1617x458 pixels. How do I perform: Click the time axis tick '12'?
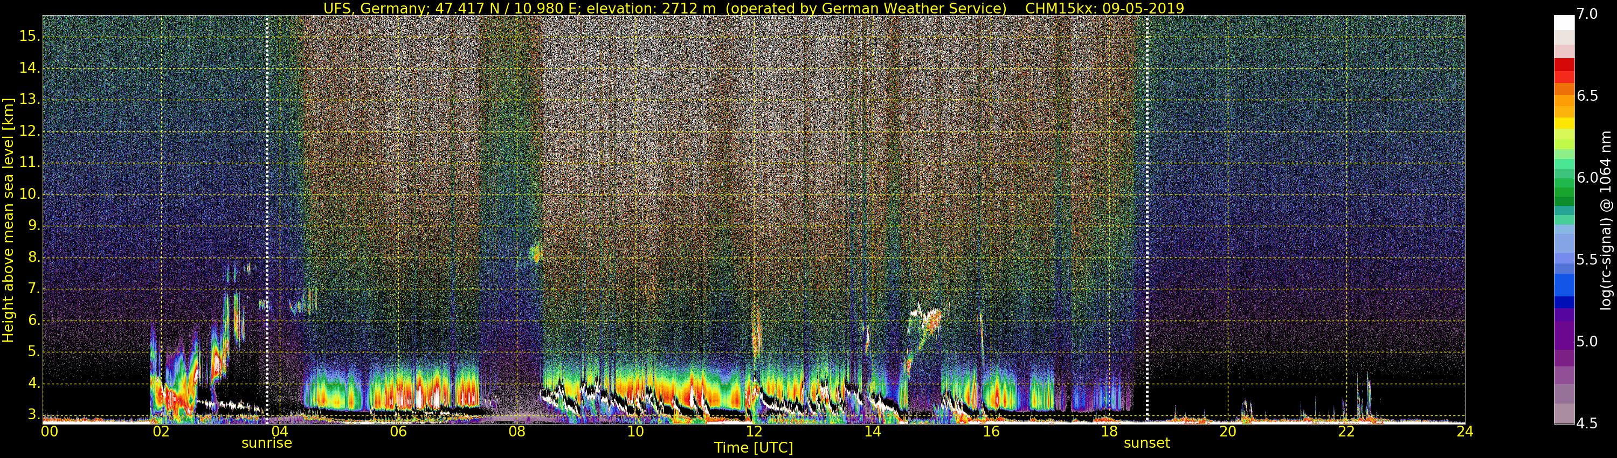coord(754,432)
